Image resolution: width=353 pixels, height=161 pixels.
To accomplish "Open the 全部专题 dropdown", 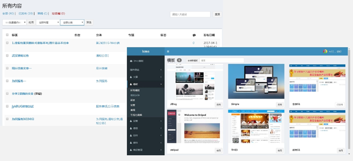I will [48, 22].
